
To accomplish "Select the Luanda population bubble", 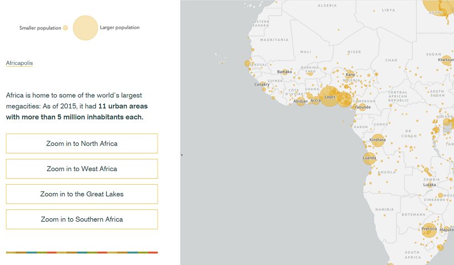I will [370, 158].
